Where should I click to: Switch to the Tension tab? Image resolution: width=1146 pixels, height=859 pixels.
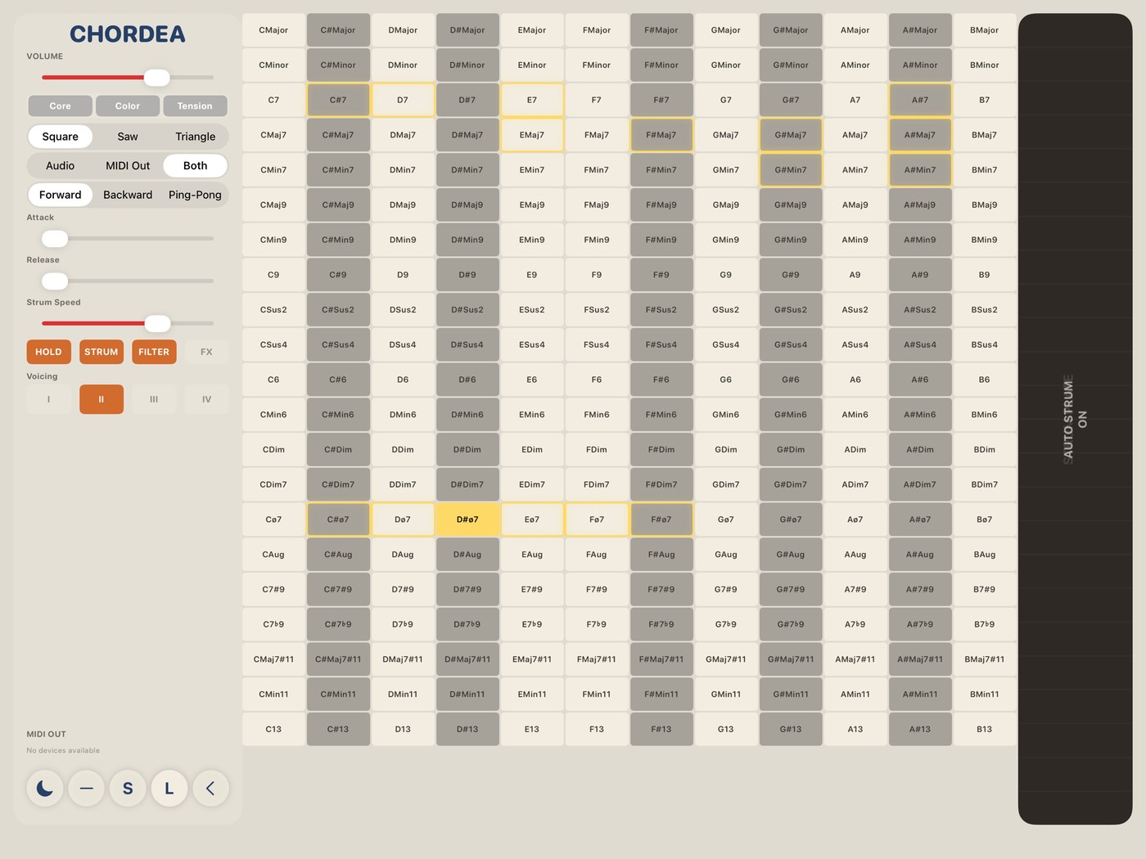pos(195,106)
